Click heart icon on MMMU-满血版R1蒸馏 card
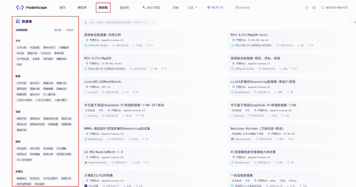Viewport: 356px width, 187px height. [x=143, y=139]
